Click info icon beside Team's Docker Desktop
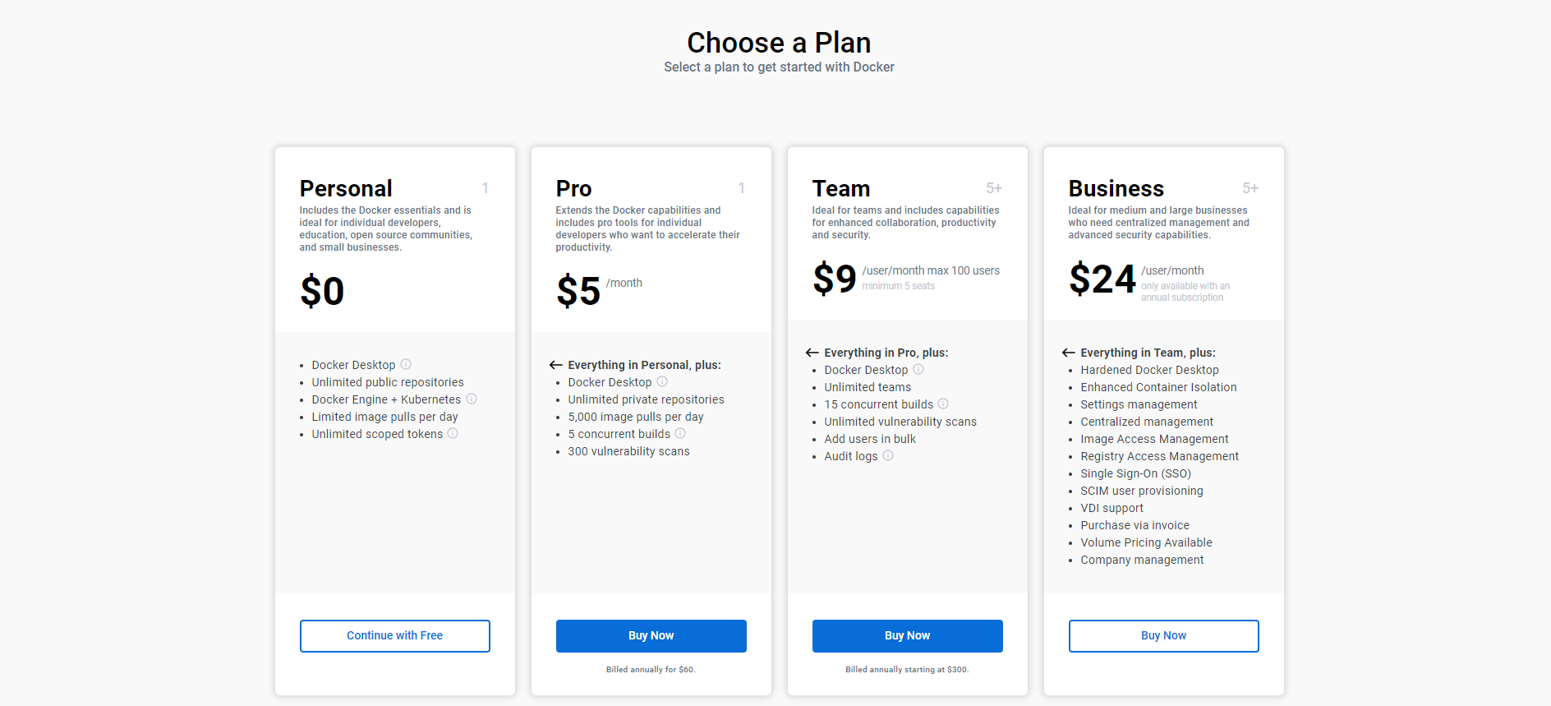 pyautogui.click(x=918, y=369)
